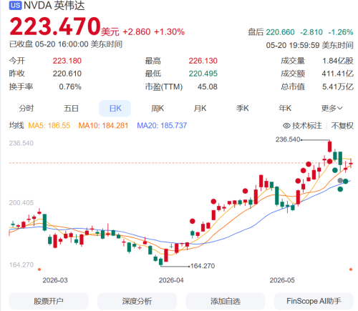Click the main price 223.470
This screenshot has width=358, height=311.
pos(55,26)
